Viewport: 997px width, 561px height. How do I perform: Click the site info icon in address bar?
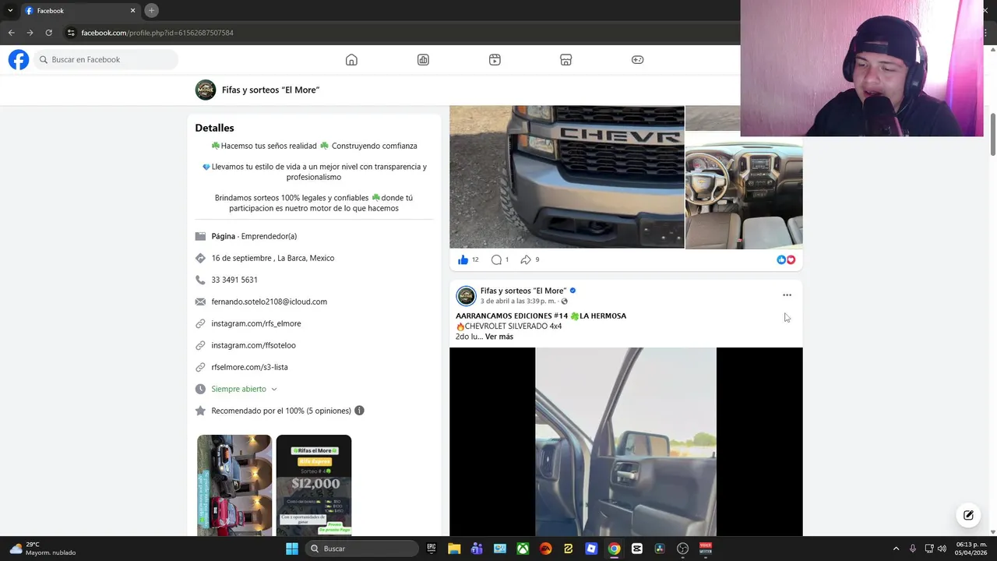click(x=71, y=33)
